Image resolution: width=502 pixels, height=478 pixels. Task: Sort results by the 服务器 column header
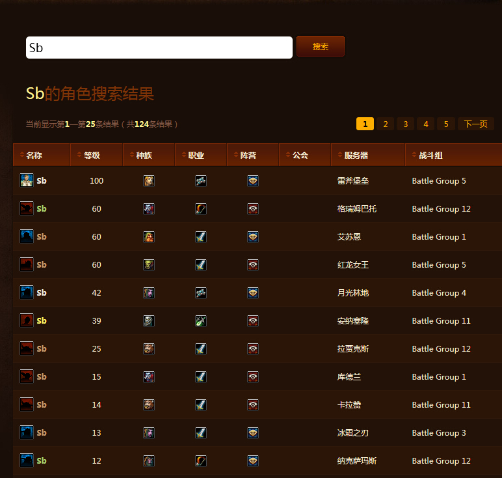coord(356,156)
